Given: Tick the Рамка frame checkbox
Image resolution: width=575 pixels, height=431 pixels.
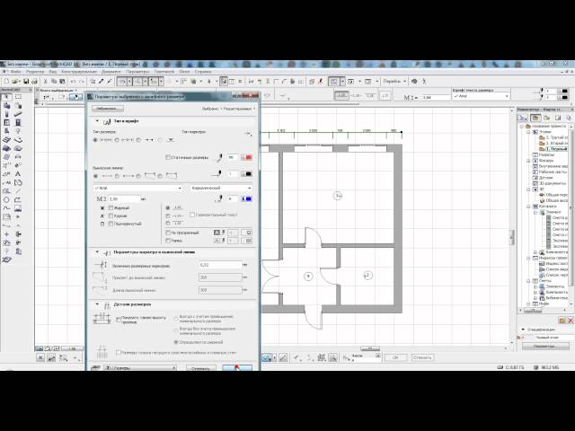Looking at the screenshot, I should coord(168,241).
